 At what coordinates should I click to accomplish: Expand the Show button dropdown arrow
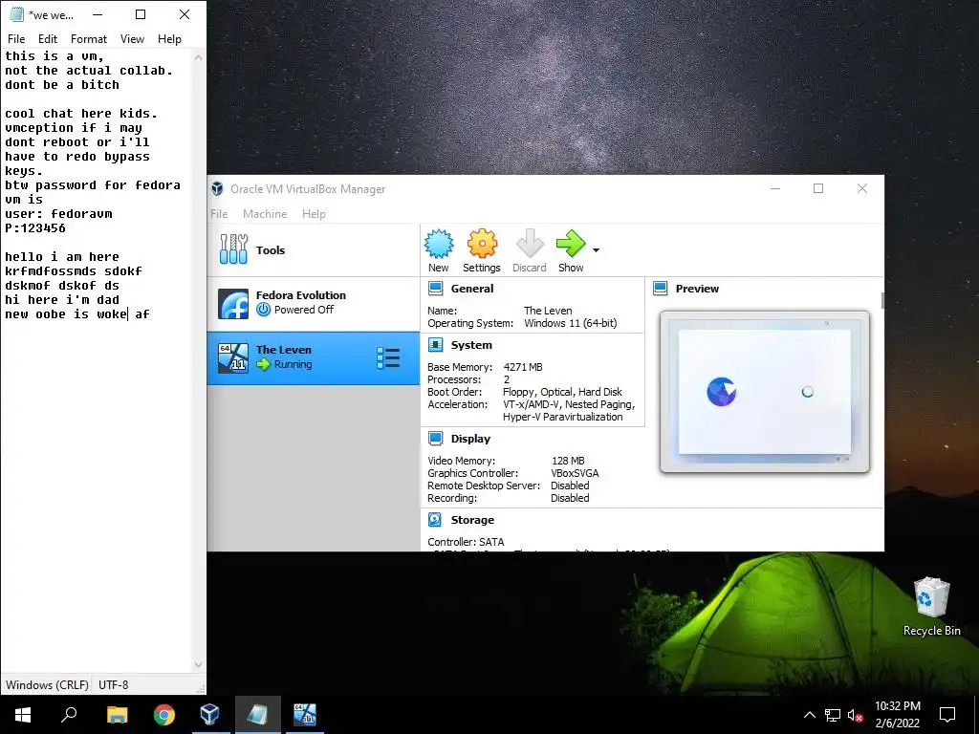click(x=596, y=250)
